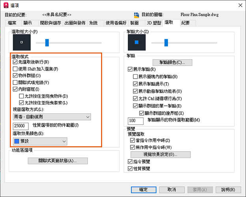Open the 3D 塑型 tab
The width and height of the screenshot is (246, 197).
pos(154,23)
